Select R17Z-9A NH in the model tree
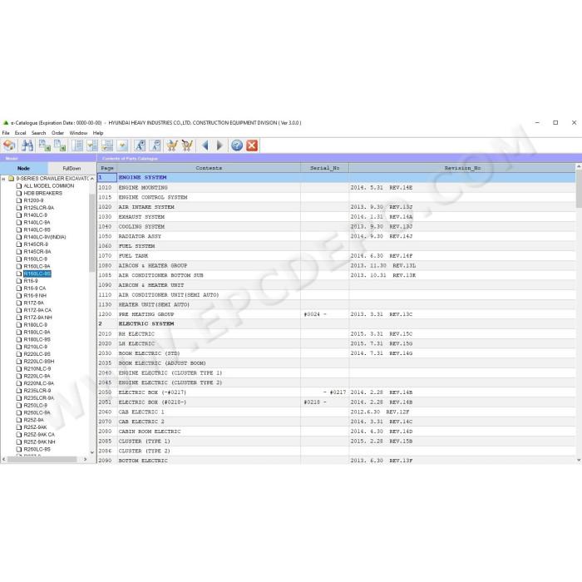The width and height of the screenshot is (582, 582). click(x=37, y=318)
